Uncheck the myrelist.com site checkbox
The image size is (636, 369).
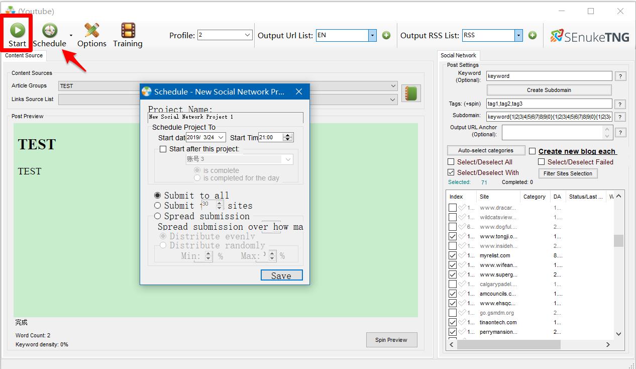pyautogui.click(x=453, y=255)
